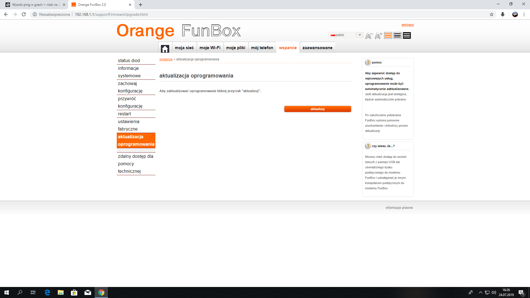Open Task View on the taskbar
The width and height of the screenshot is (530, 298).
point(33,292)
